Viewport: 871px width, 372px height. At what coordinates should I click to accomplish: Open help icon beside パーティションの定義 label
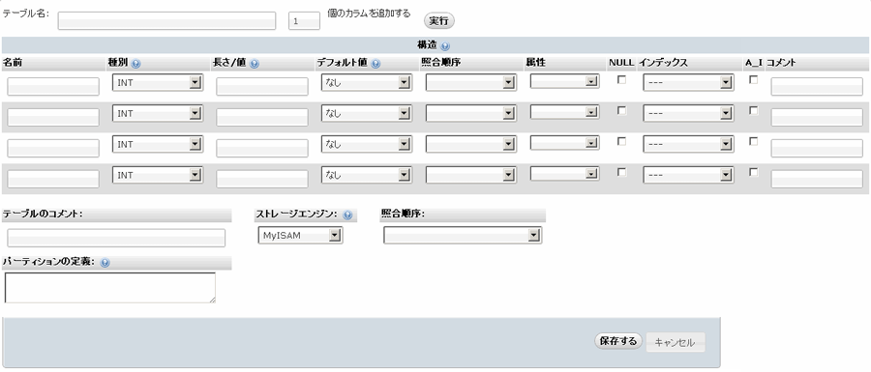pyautogui.click(x=105, y=263)
